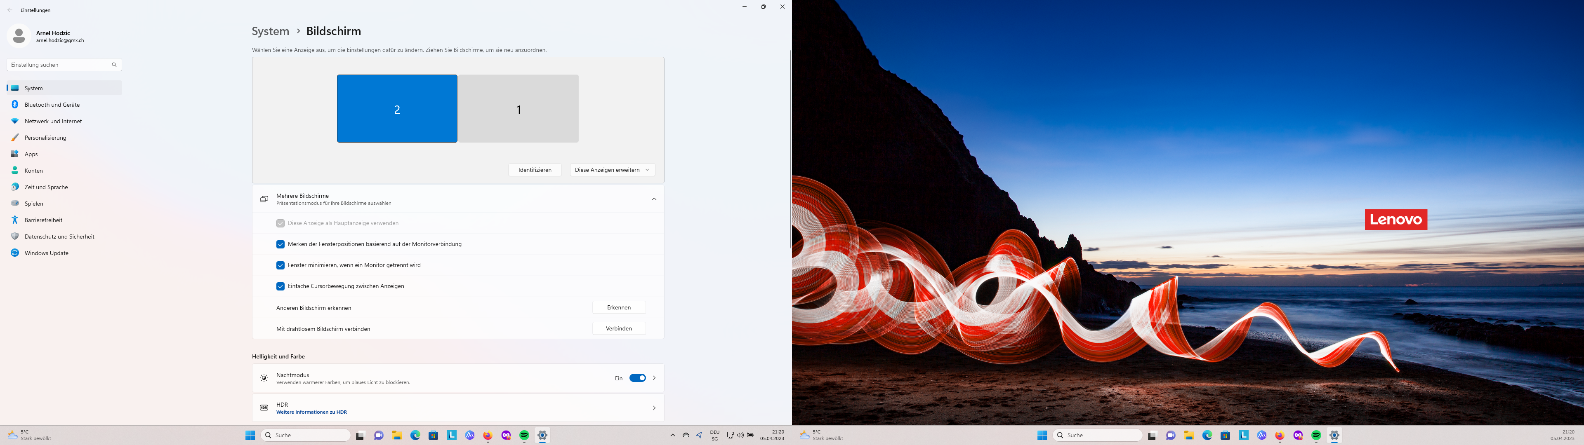Click the Windows Start button on left taskbar
1584x445 pixels.
coord(250,435)
